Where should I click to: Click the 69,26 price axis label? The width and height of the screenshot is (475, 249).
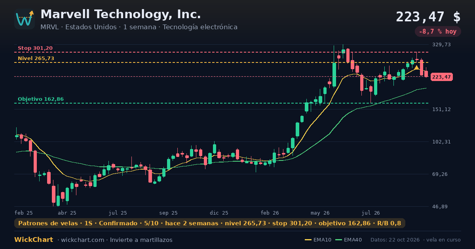[x=440, y=174]
